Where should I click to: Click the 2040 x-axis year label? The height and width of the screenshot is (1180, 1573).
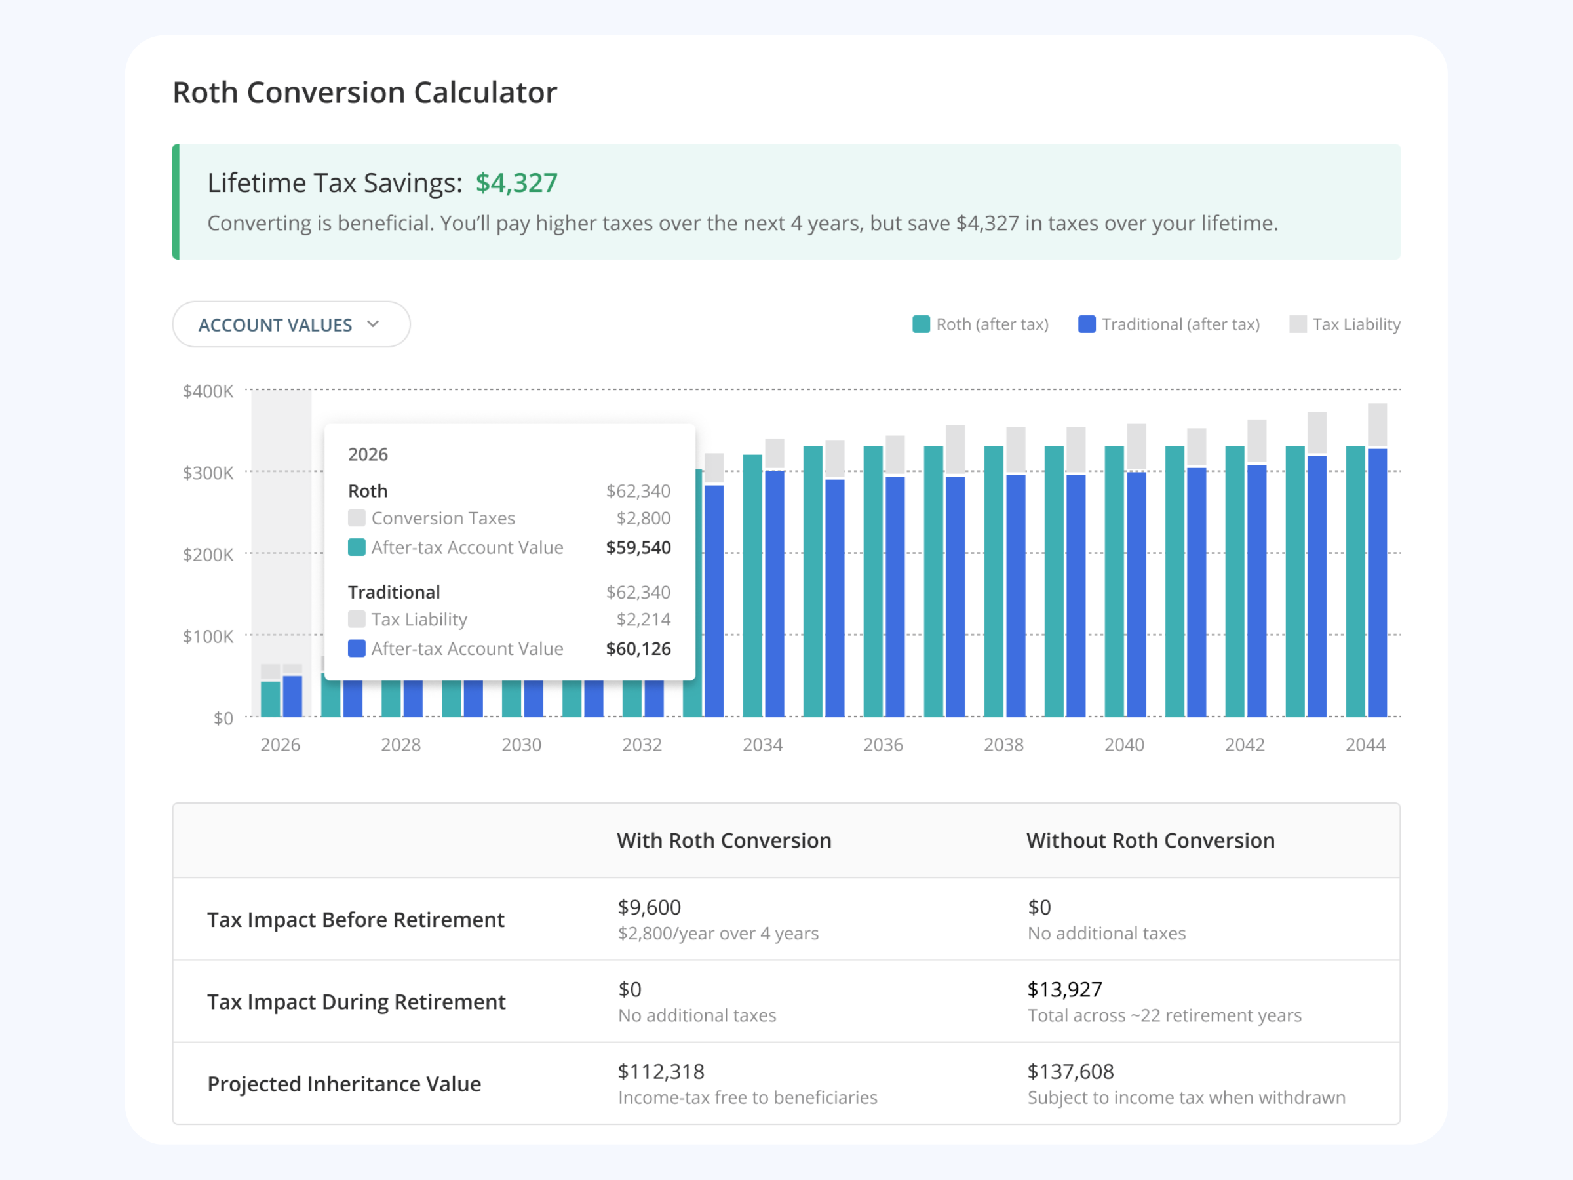pyautogui.click(x=1124, y=745)
